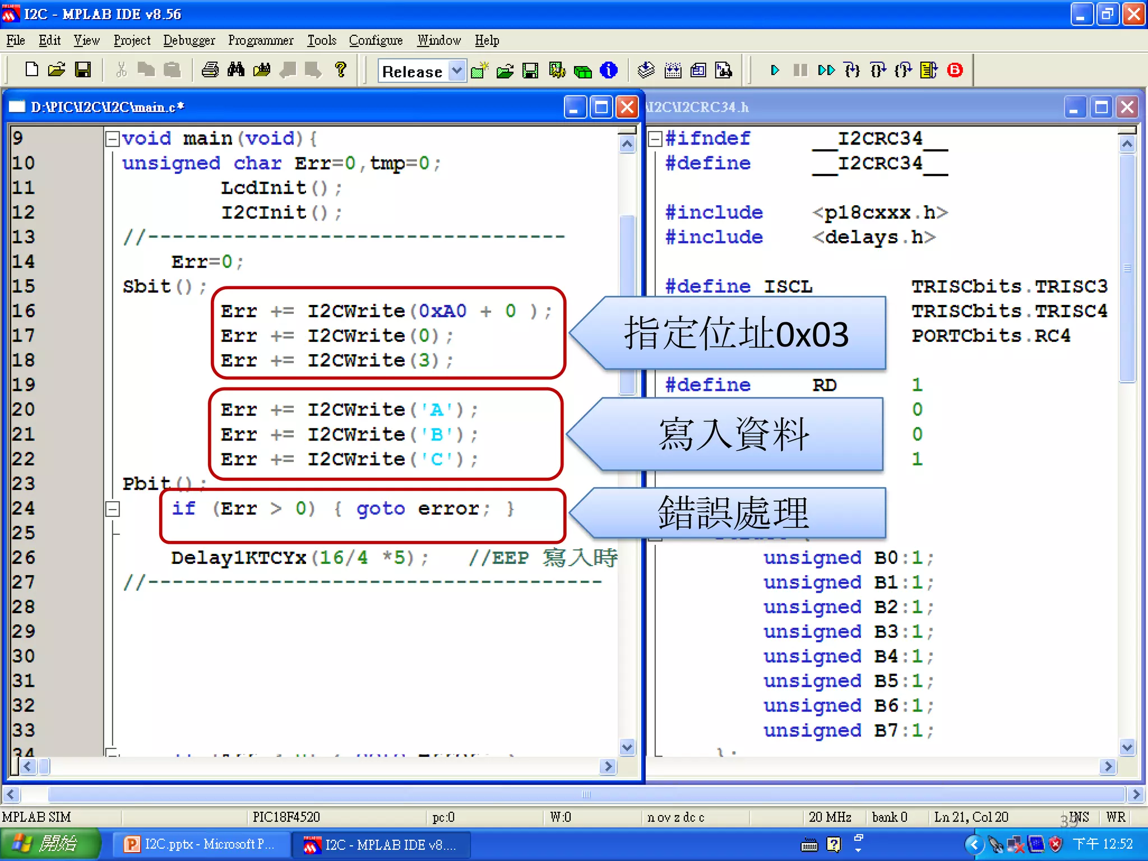Switch to I2C.pptx PowerPoint taskbar button
Screen dimensions: 1148x861
(x=201, y=844)
